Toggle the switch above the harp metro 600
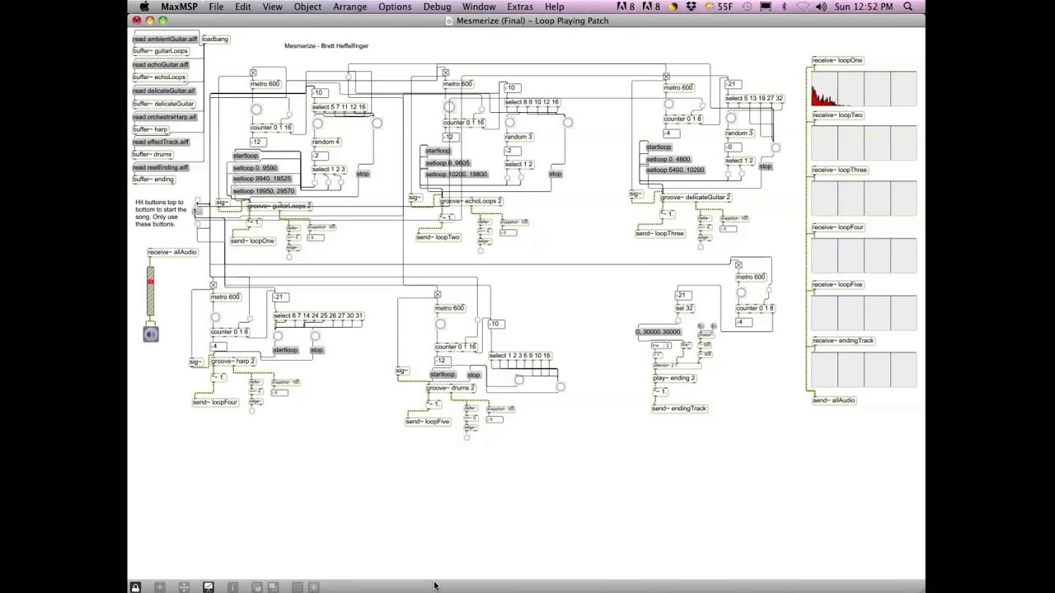The width and height of the screenshot is (1055, 593). click(x=213, y=286)
